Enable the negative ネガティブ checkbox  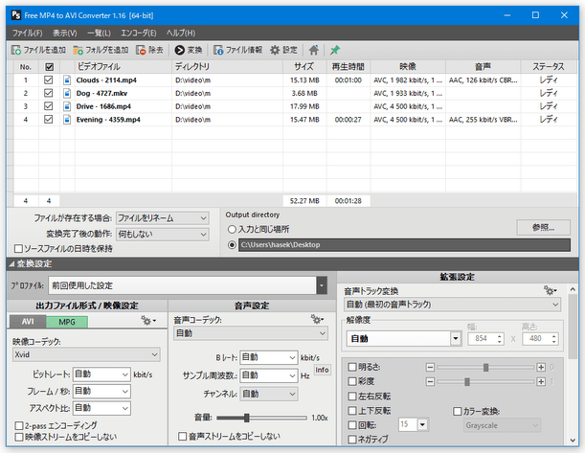[352, 440]
